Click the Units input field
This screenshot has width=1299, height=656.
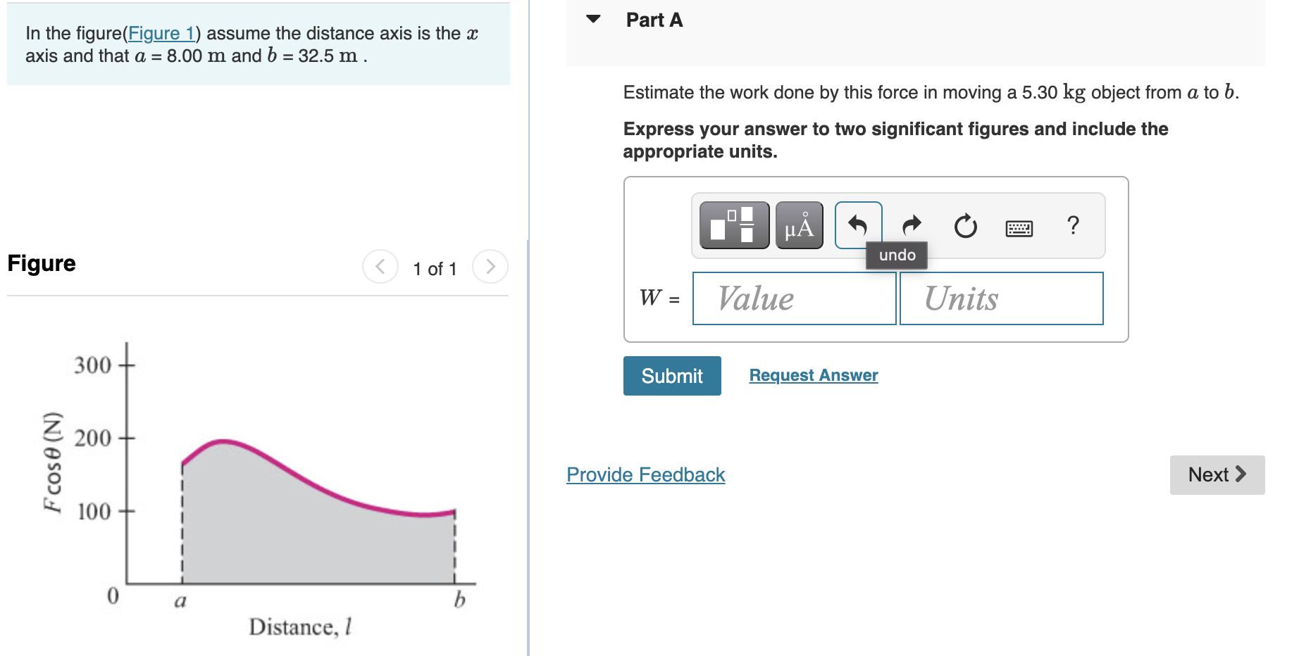1000,298
